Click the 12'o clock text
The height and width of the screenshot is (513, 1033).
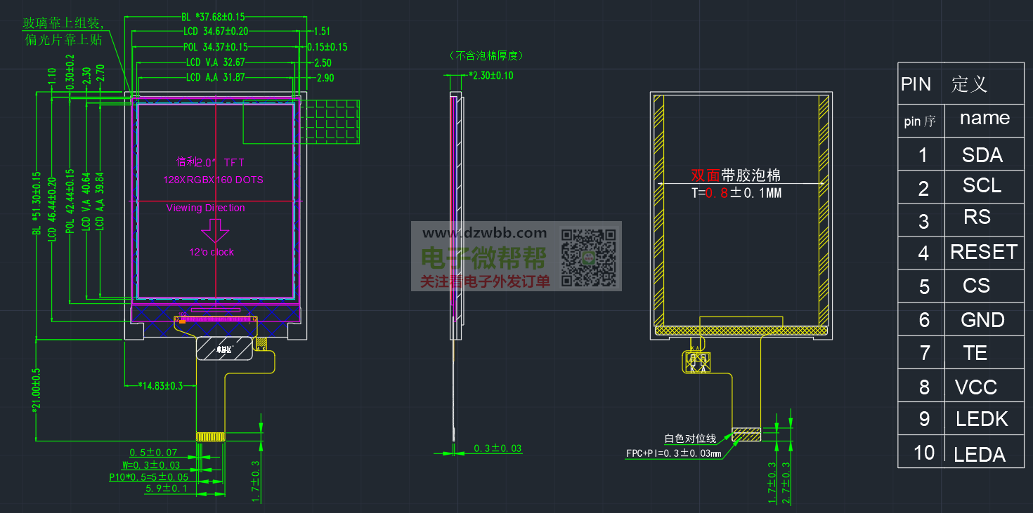tap(212, 252)
